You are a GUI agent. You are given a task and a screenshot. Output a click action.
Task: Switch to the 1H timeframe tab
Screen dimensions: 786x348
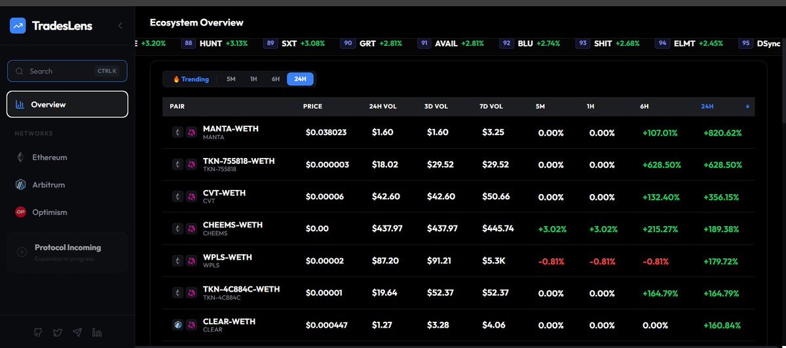(x=253, y=79)
